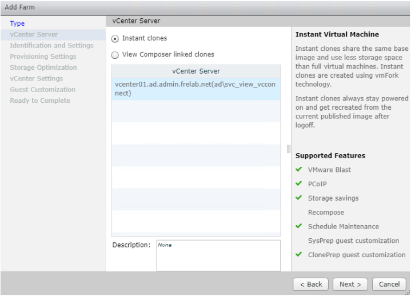Open the Type step in sidebar
411x296 pixels.
17,23
